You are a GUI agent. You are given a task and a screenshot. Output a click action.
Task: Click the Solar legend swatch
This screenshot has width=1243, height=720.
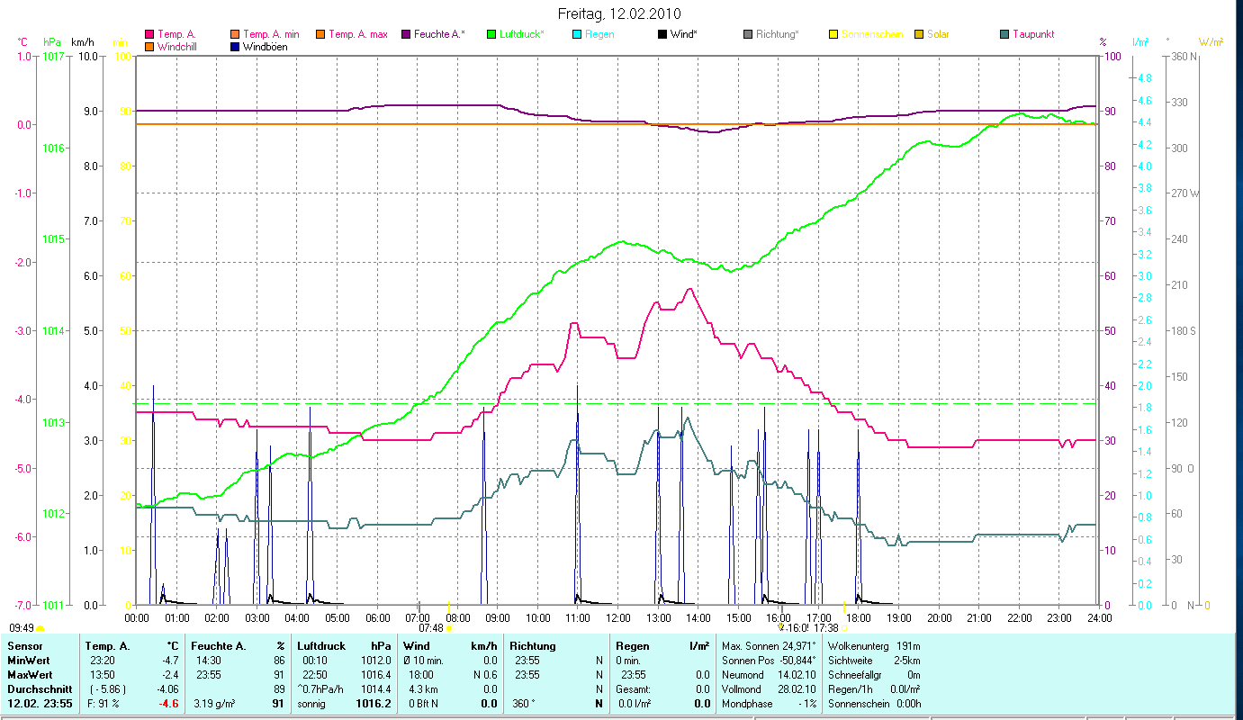click(x=918, y=34)
